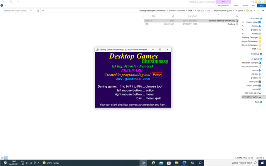Image resolution: width=266 pixels, height=166 pixels.
Task: Click the 25/11/2002 02:21 date cell
Action: coord(190,21)
